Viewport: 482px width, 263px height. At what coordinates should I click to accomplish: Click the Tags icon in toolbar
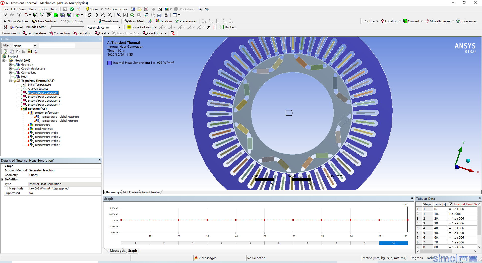[207, 9]
